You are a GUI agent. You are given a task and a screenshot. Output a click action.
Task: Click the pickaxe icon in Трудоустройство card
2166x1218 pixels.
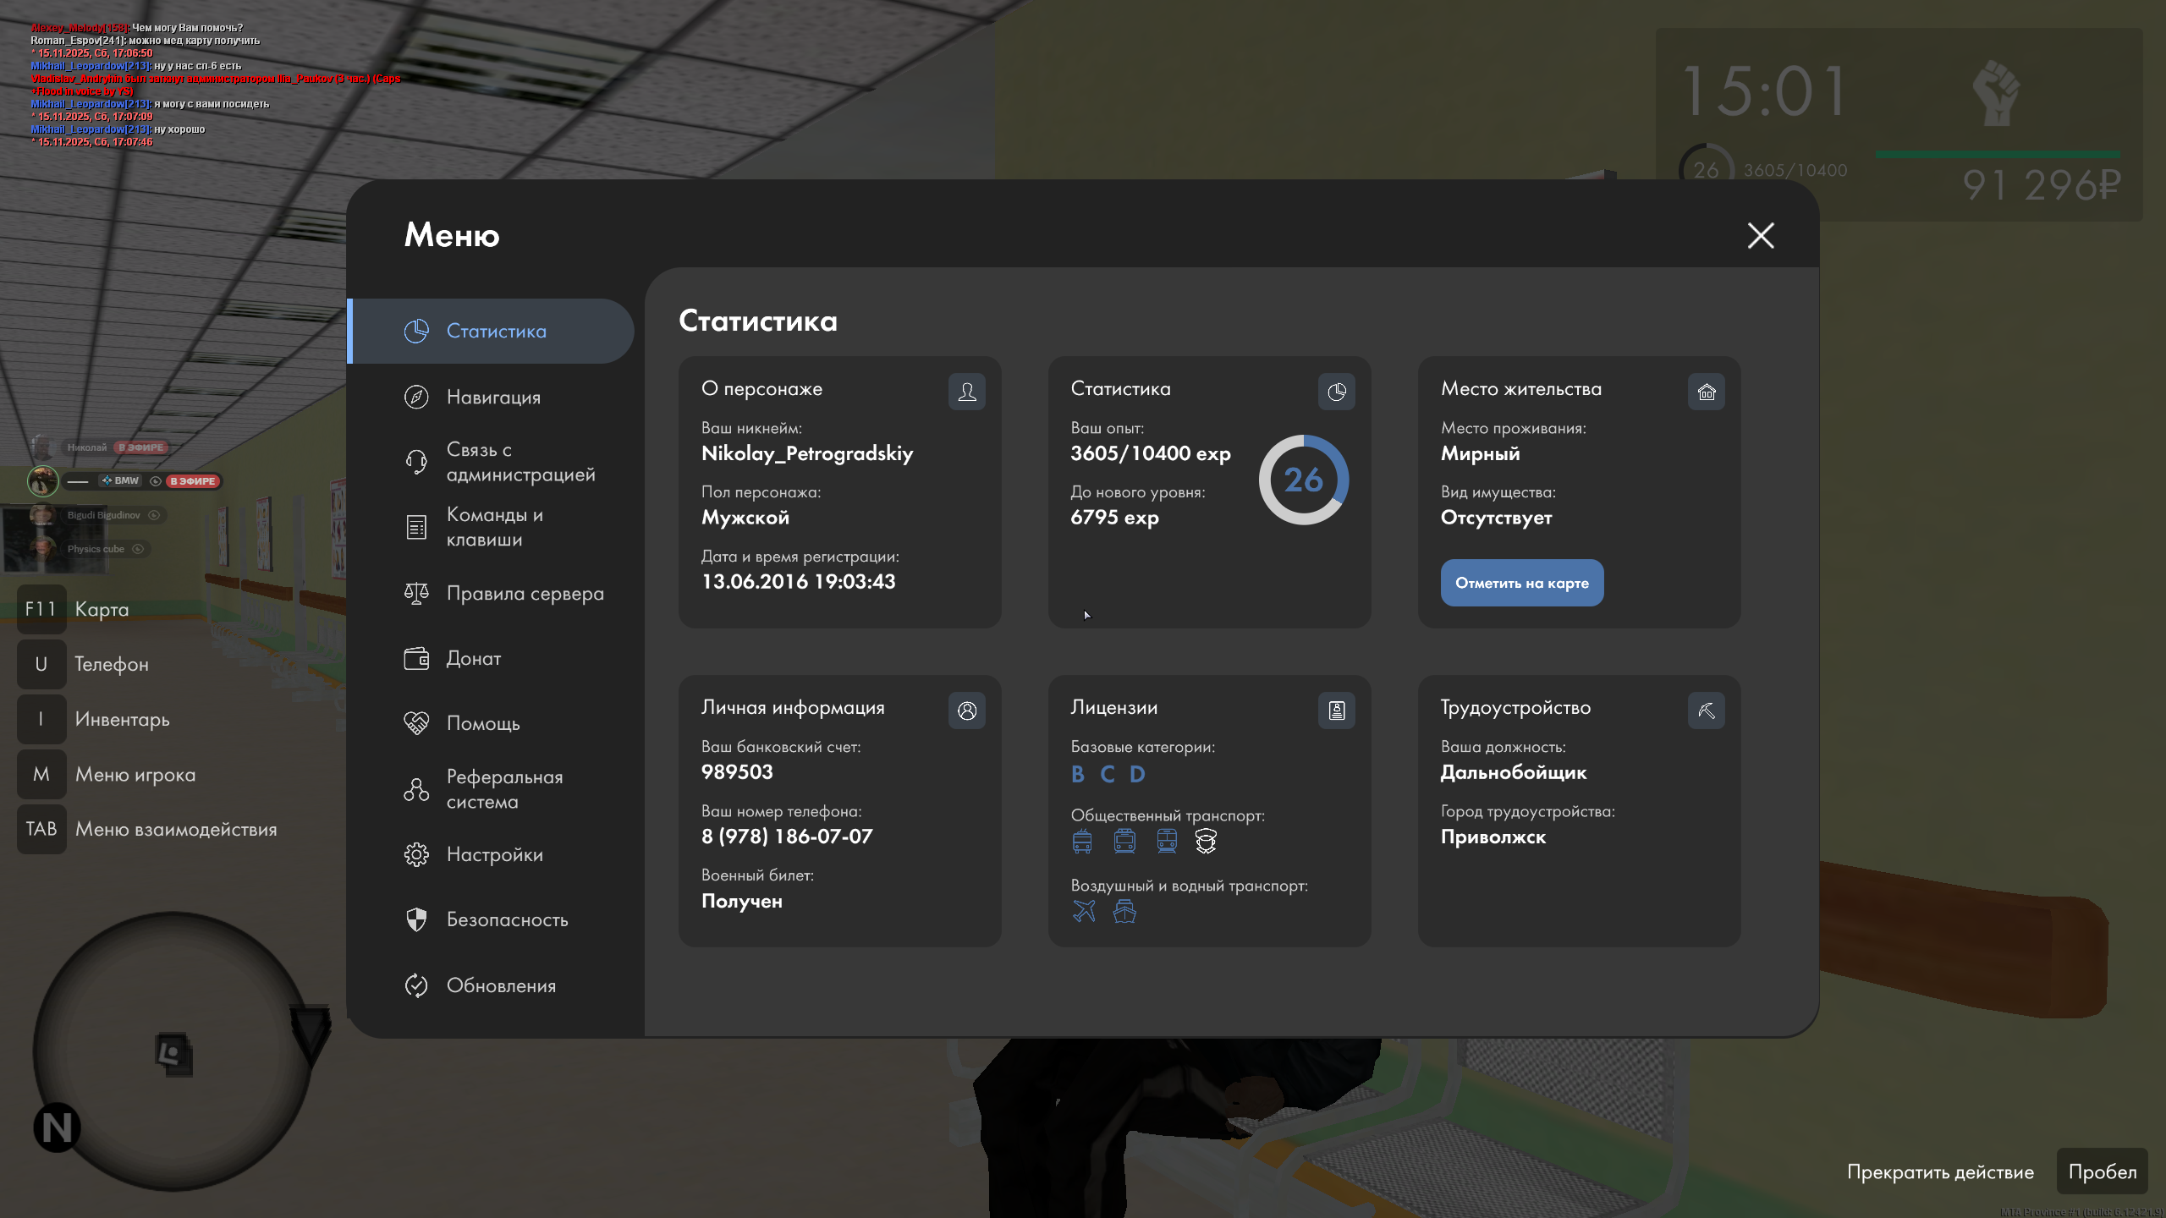coord(1706,710)
